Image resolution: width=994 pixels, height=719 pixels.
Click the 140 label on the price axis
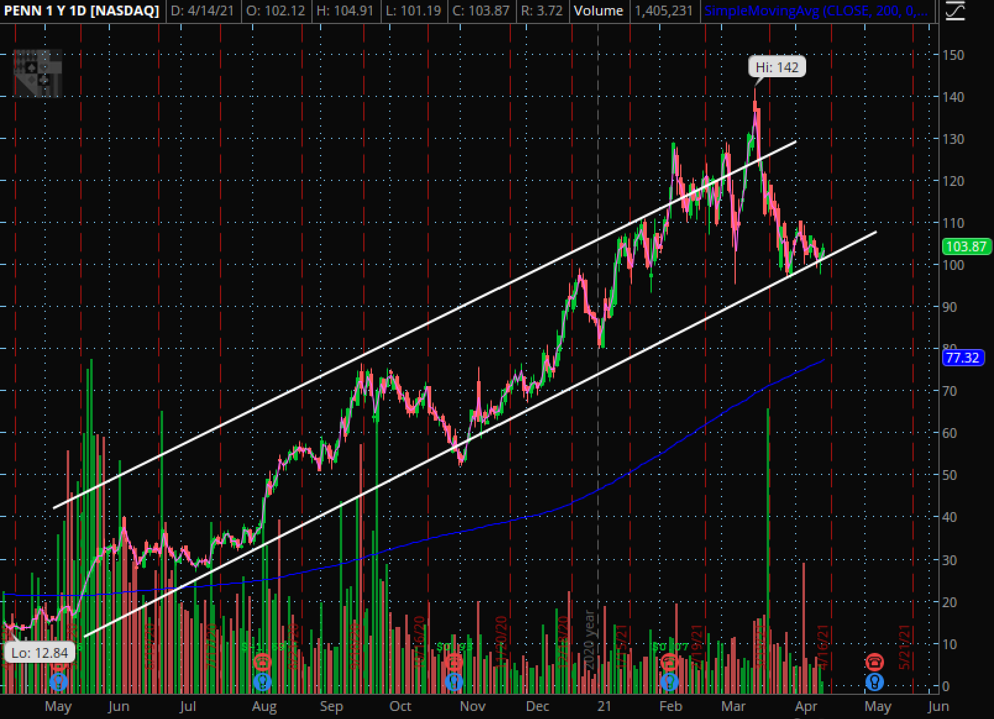coord(953,97)
